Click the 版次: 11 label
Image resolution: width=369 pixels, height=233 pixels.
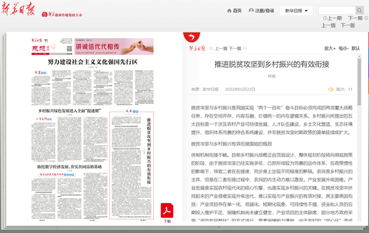(344, 89)
